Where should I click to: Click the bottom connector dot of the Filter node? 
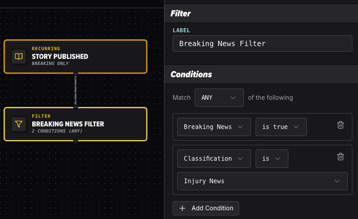76,141
